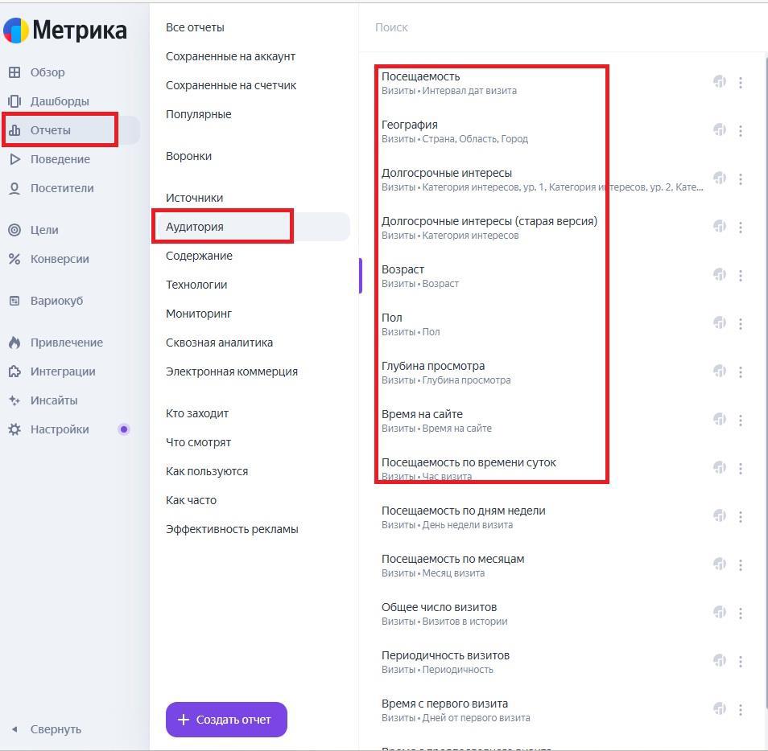Open Обзор overview section
This screenshot has height=751, width=768.
click(x=47, y=72)
